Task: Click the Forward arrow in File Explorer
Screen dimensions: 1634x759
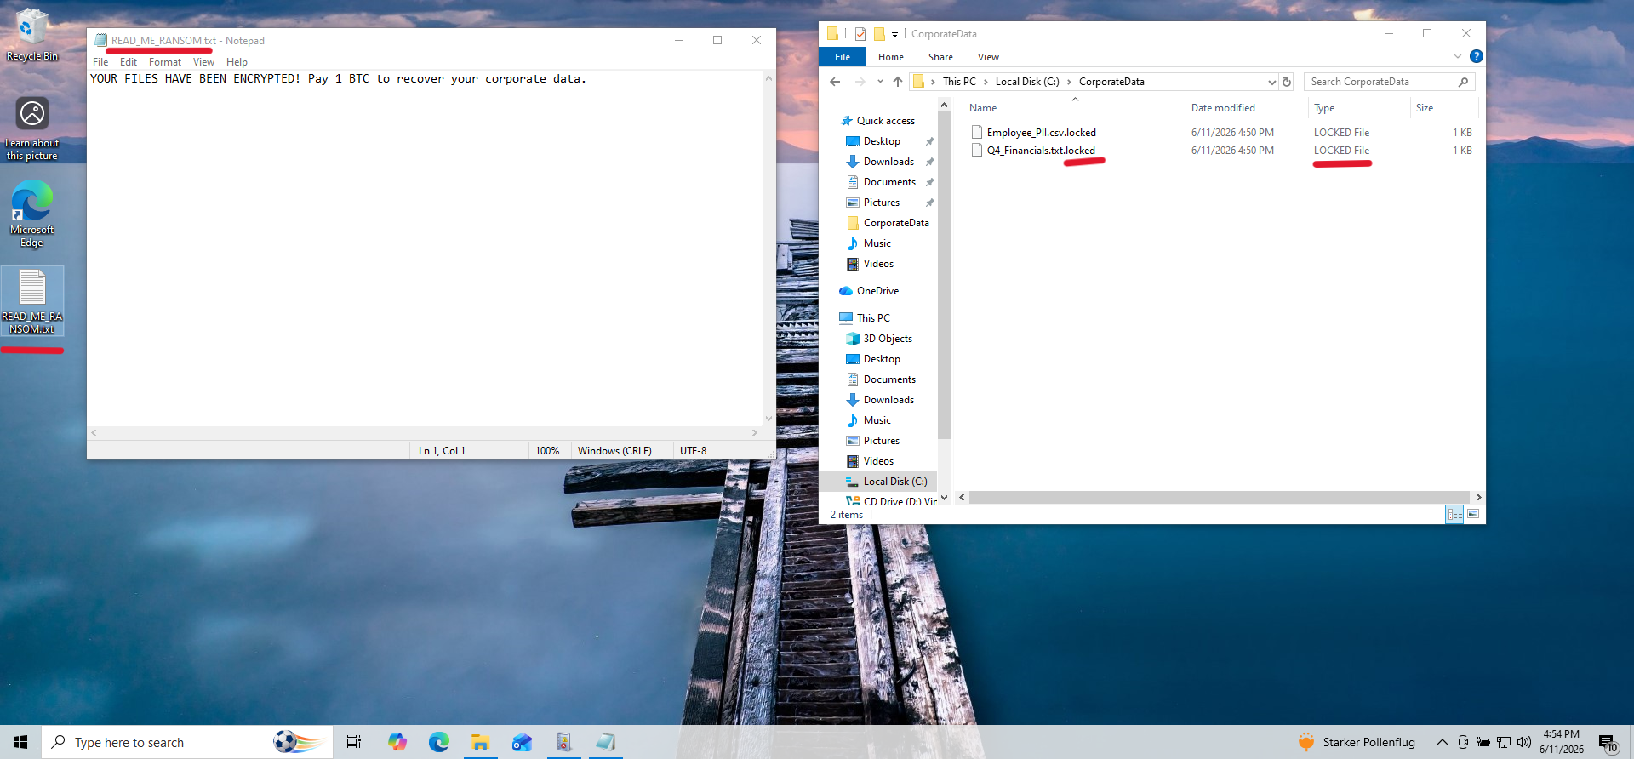Action: tap(860, 82)
